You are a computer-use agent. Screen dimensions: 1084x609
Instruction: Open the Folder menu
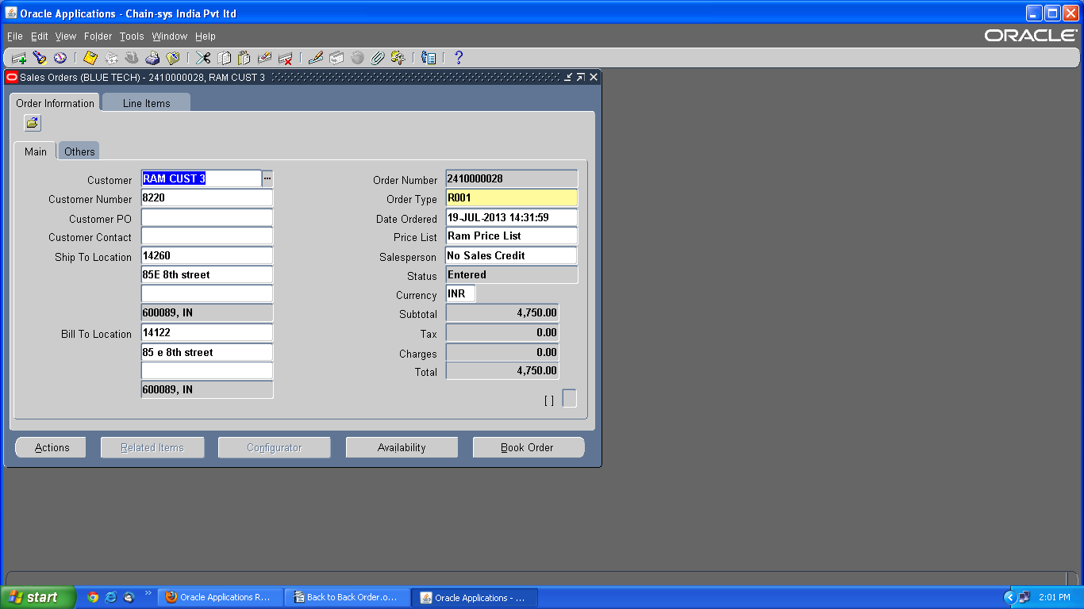[x=98, y=36]
